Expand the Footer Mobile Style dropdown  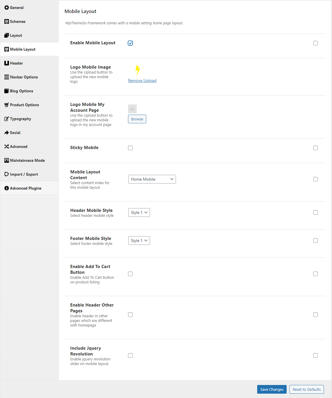point(139,241)
